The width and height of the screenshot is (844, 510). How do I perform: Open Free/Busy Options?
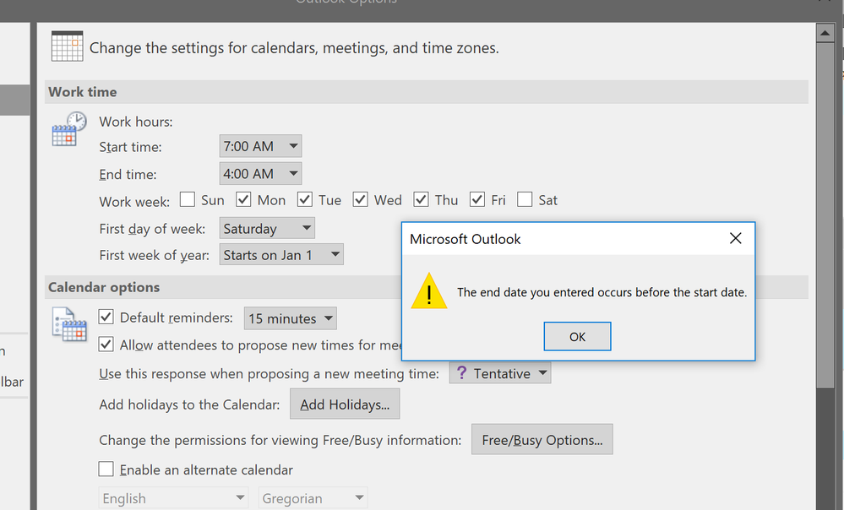click(x=542, y=439)
